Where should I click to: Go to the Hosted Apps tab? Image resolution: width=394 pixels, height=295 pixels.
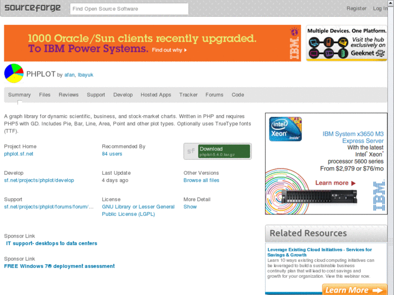156,95
